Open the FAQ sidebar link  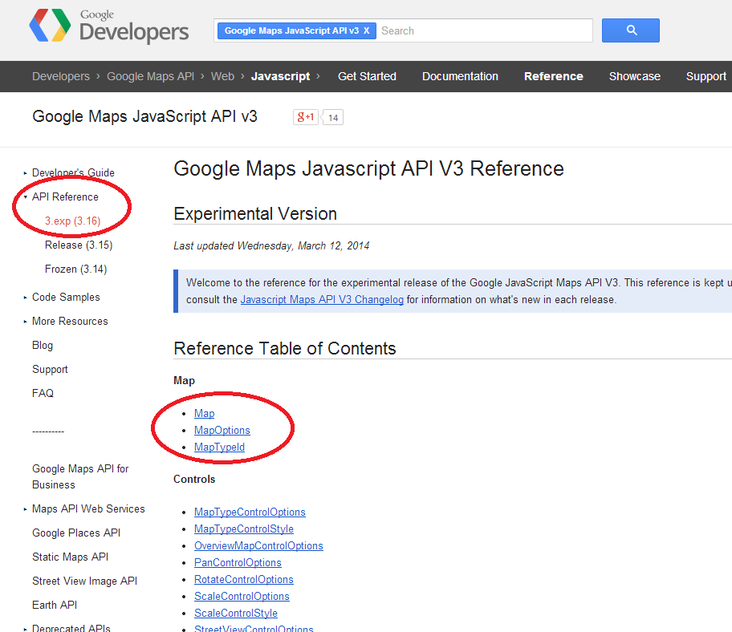(43, 393)
